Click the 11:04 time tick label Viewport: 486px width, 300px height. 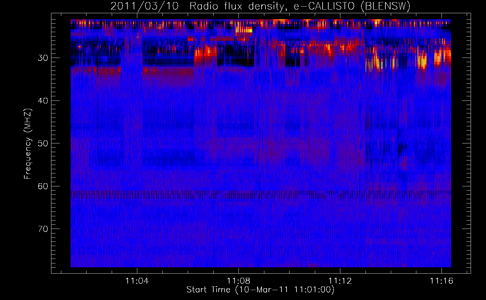point(137,281)
